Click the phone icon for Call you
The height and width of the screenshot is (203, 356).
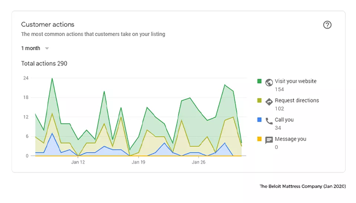(269, 121)
